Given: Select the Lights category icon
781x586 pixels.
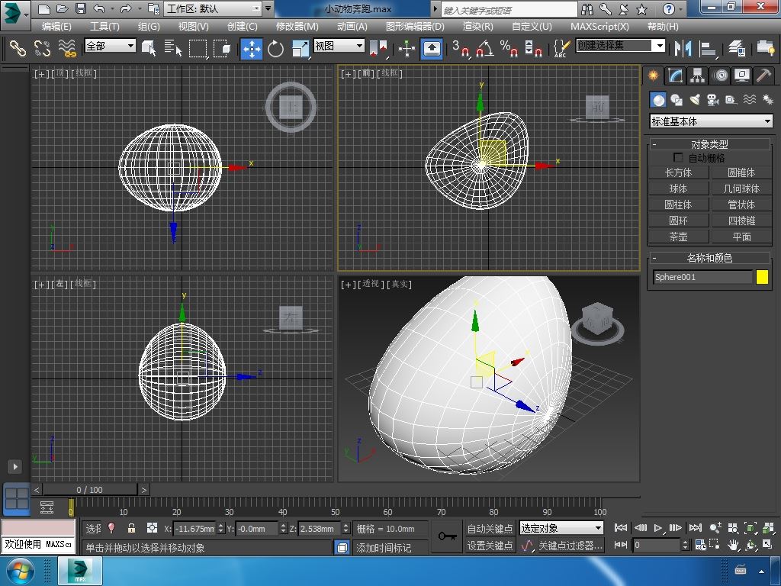Looking at the screenshot, I should pyautogui.click(x=695, y=100).
